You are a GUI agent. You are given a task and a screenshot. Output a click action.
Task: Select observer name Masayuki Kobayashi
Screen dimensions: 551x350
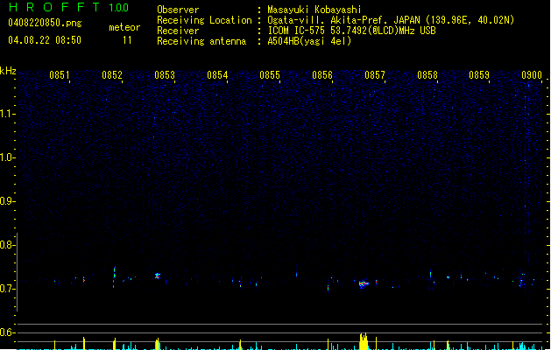pyautogui.click(x=314, y=10)
